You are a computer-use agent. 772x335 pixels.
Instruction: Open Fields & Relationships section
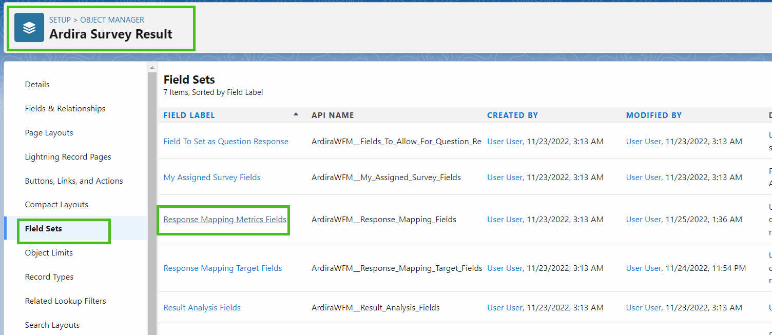(x=65, y=108)
